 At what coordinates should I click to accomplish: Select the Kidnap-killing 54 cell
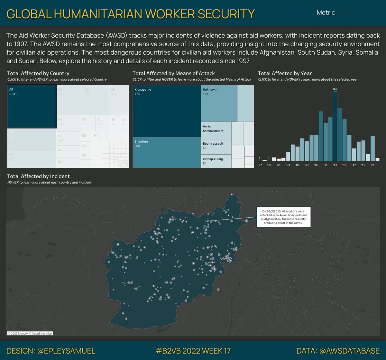pyautogui.click(x=216, y=161)
